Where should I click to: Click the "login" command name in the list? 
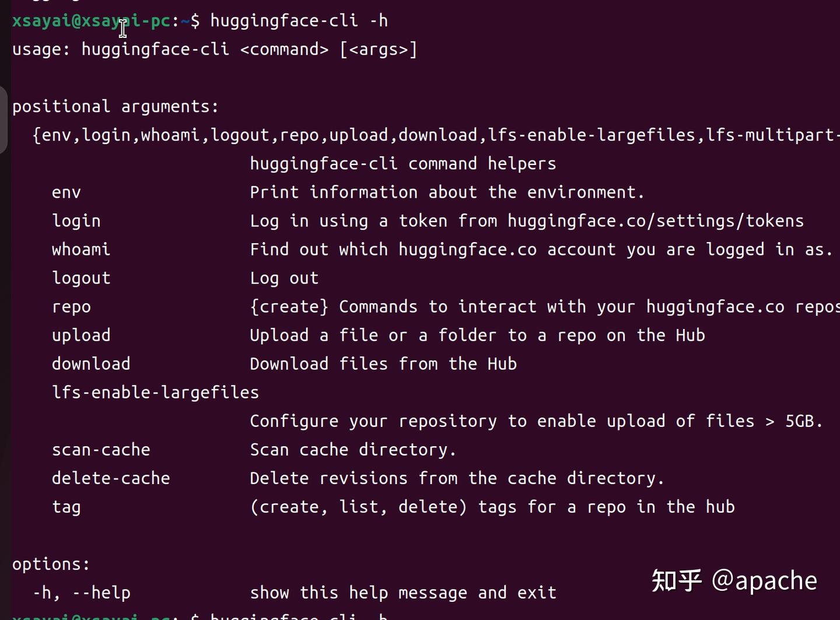click(76, 221)
